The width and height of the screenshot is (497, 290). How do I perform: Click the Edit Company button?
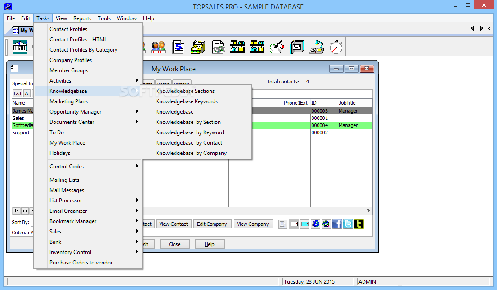(212, 224)
